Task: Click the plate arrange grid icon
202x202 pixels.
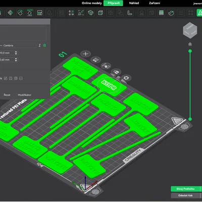Action: [x=96, y=60]
